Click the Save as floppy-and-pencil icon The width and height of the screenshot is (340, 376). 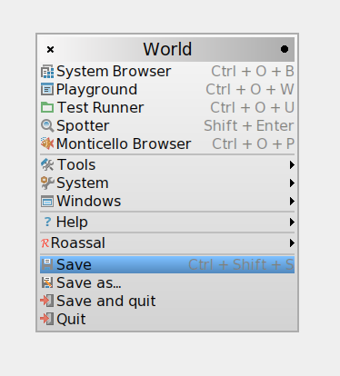(47, 282)
